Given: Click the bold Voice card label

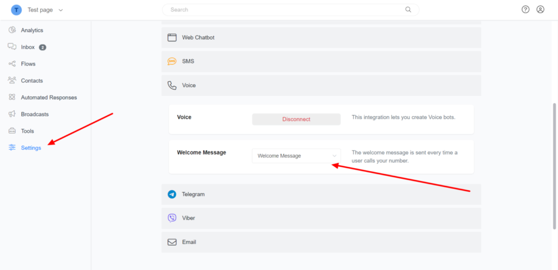Looking at the screenshot, I should tap(184, 117).
